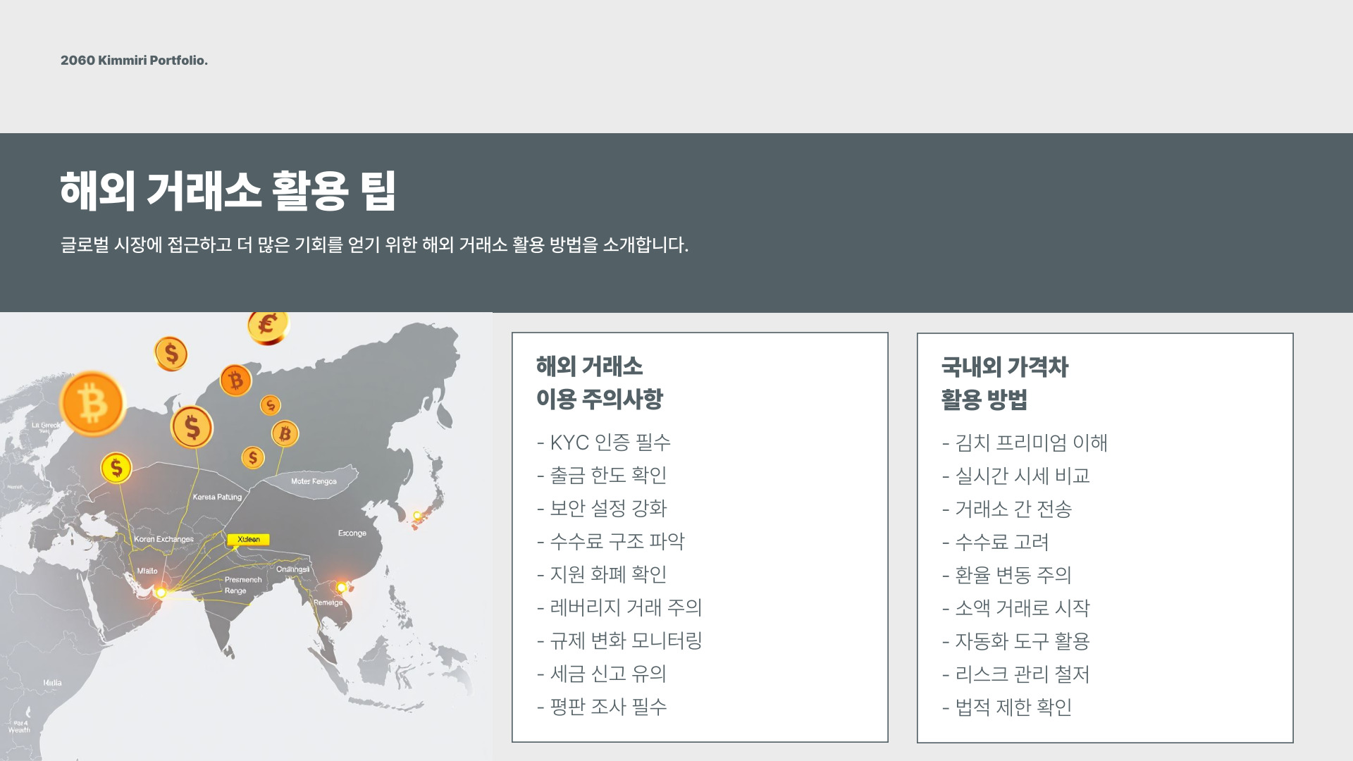Select the slide title 해외 거래소 활용 팁
Viewport: 1353px width, 761px height.
[x=228, y=191]
